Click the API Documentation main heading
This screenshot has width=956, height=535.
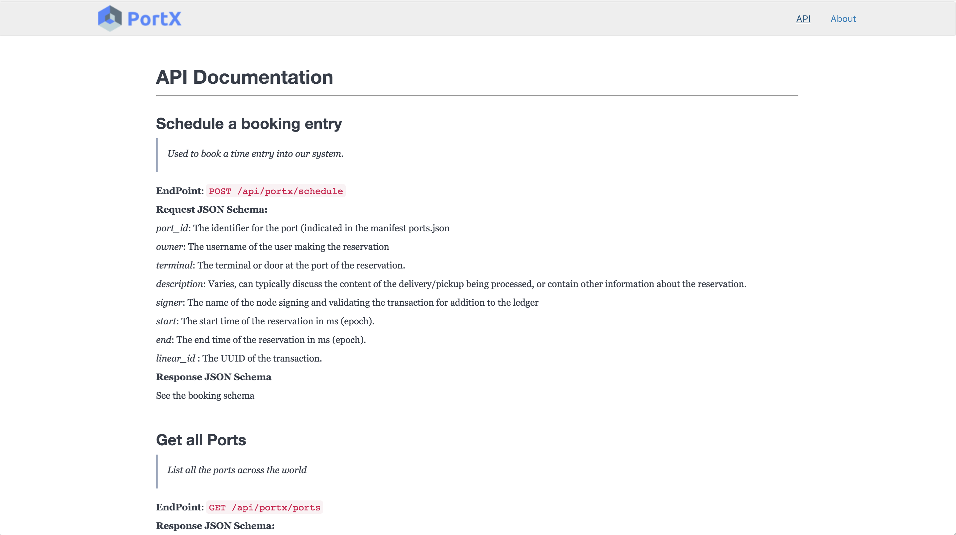pyautogui.click(x=244, y=77)
